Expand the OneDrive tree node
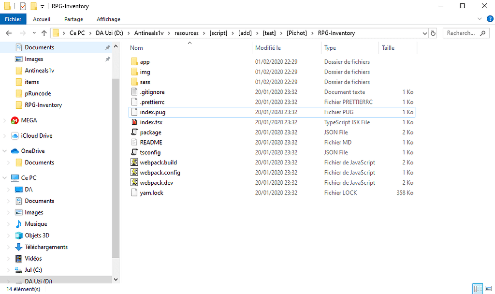This screenshot has height=294, width=495. [5, 151]
